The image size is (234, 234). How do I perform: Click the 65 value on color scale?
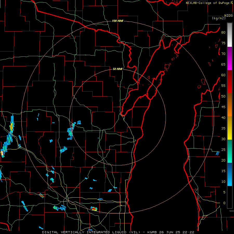[x=223, y=64]
